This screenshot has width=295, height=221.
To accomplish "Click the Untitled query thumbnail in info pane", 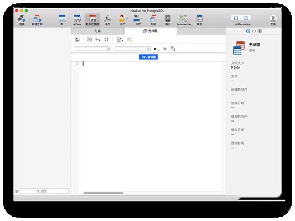I will coord(239,48).
